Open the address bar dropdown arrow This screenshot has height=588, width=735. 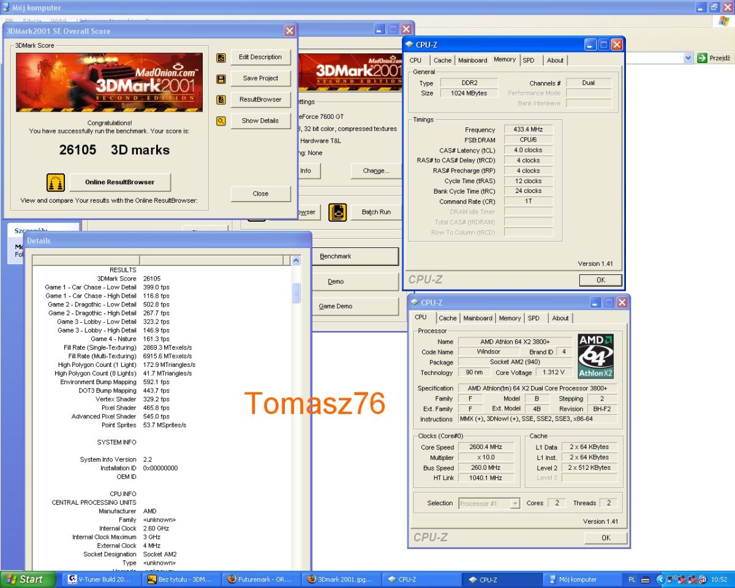pos(688,58)
